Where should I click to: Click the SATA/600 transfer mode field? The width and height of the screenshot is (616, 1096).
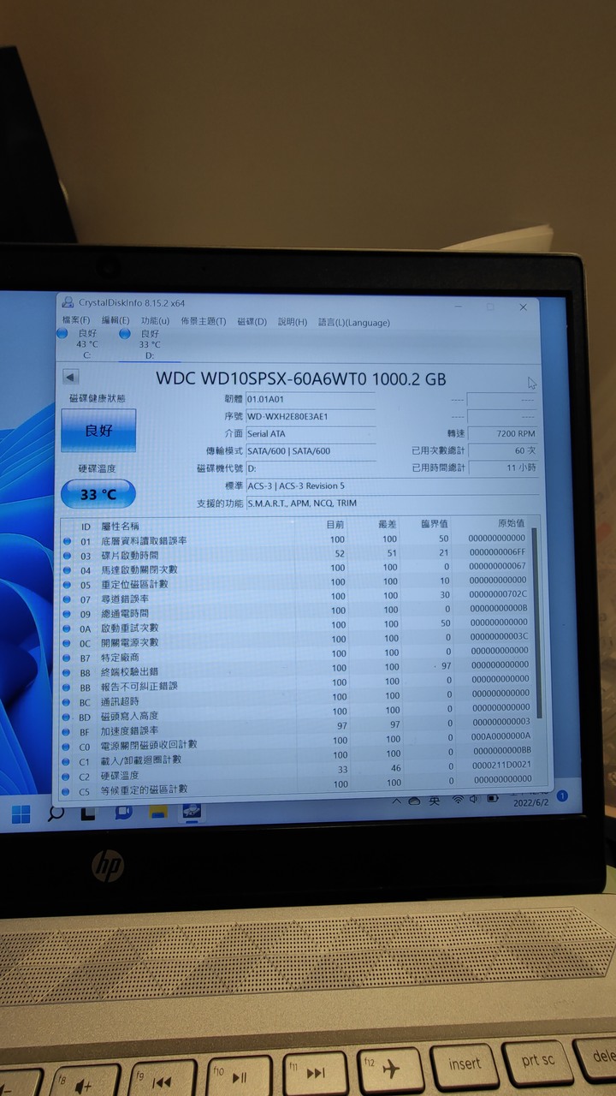click(x=311, y=450)
